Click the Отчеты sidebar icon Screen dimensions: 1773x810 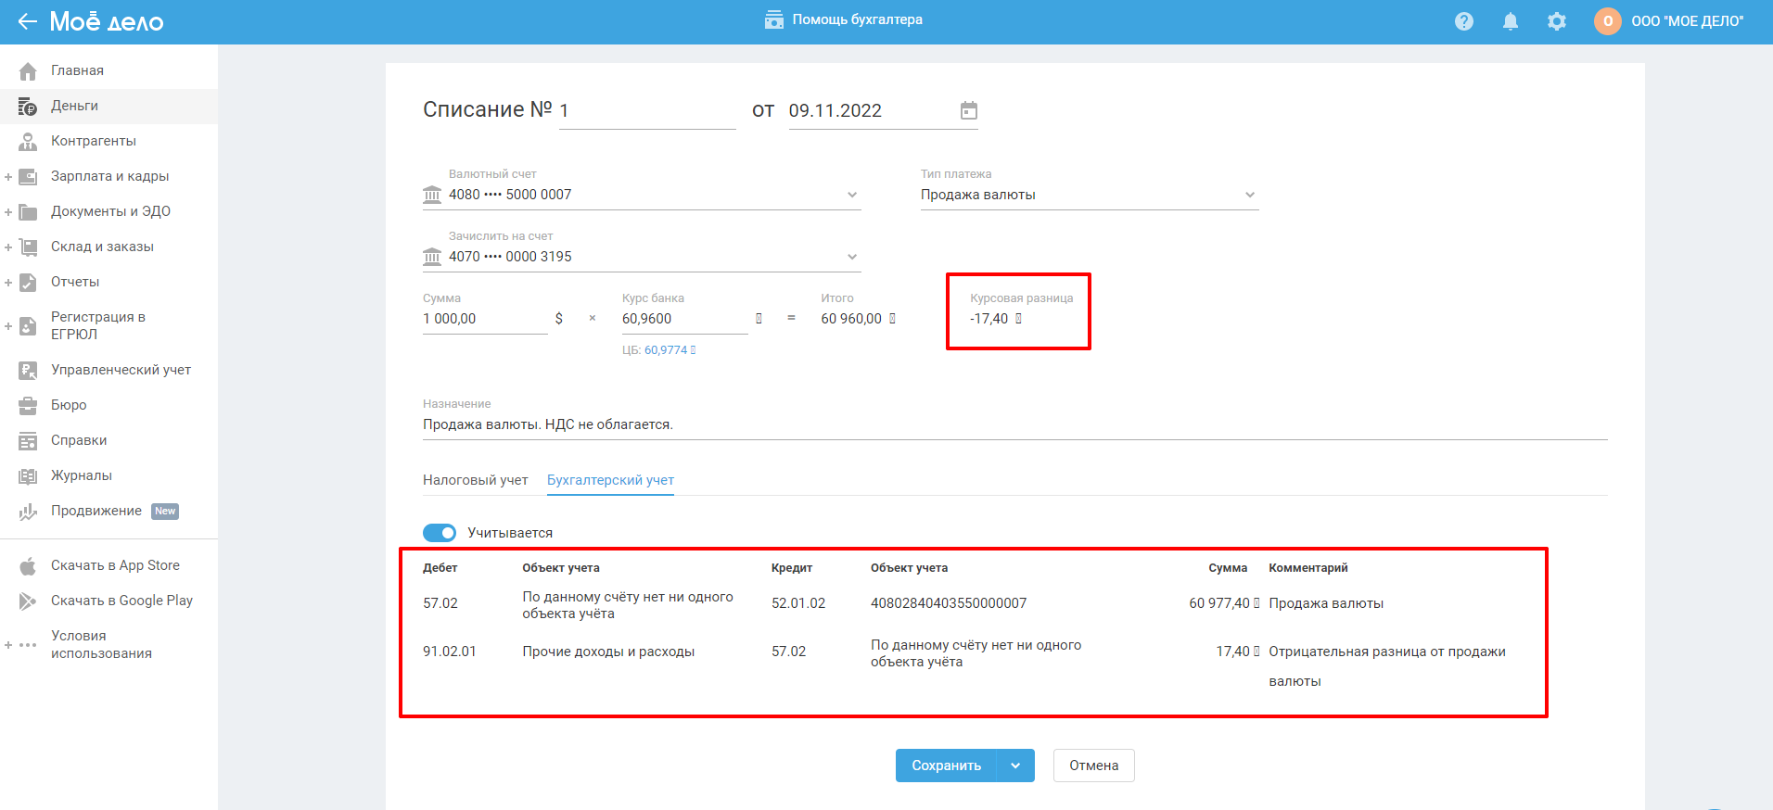click(28, 283)
